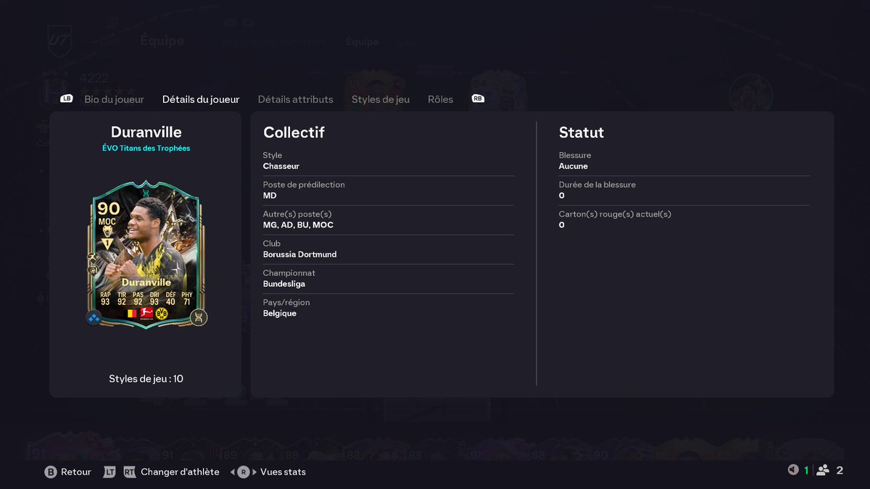This screenshot has width=870, height=489.
Task: Click the DRI 93 stat on card
Action: point(154,298)
